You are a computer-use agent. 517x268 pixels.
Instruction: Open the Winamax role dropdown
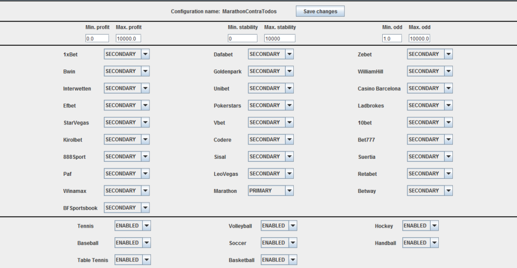point(127,191)
